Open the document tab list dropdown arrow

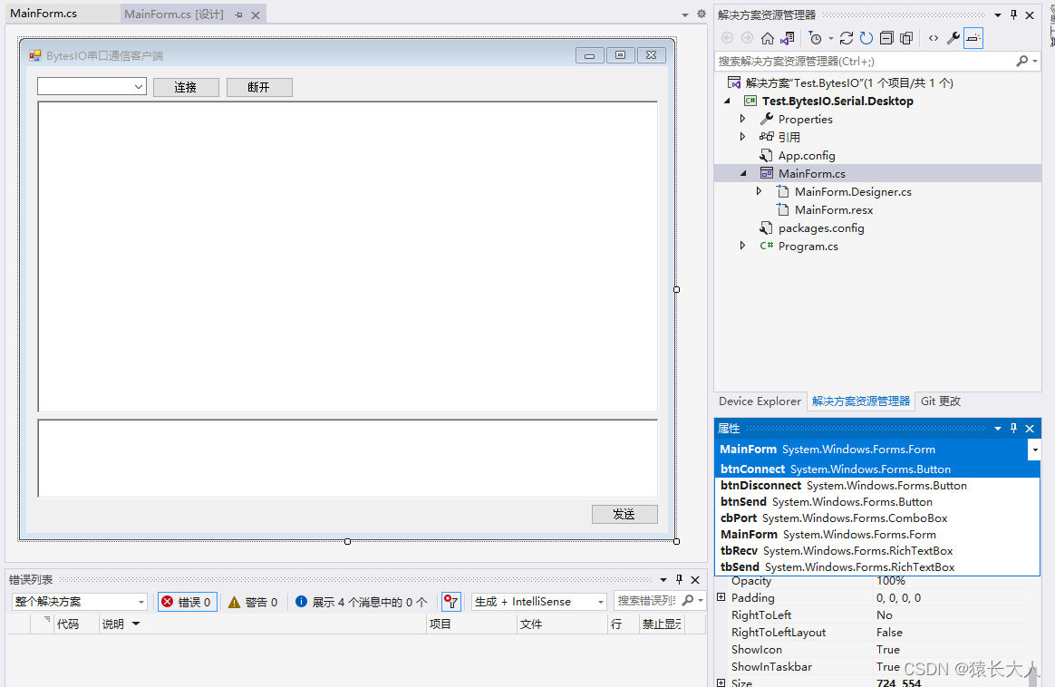685,15
